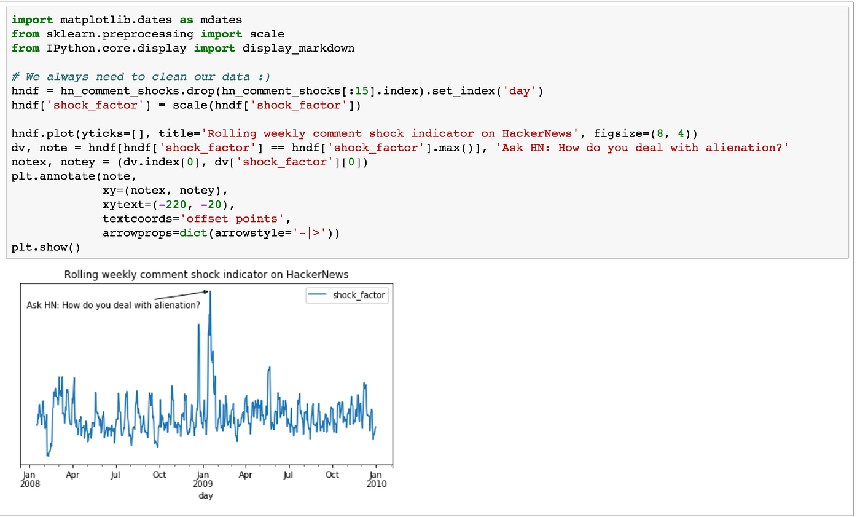Click the 'day' axis title below chart
This screenshot has width=860, height=517.
click(206, 495)
